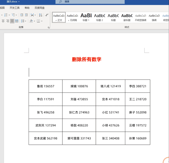169x163 pixels.
Task: Apply shading paint bucket
Action: [31, 21]
